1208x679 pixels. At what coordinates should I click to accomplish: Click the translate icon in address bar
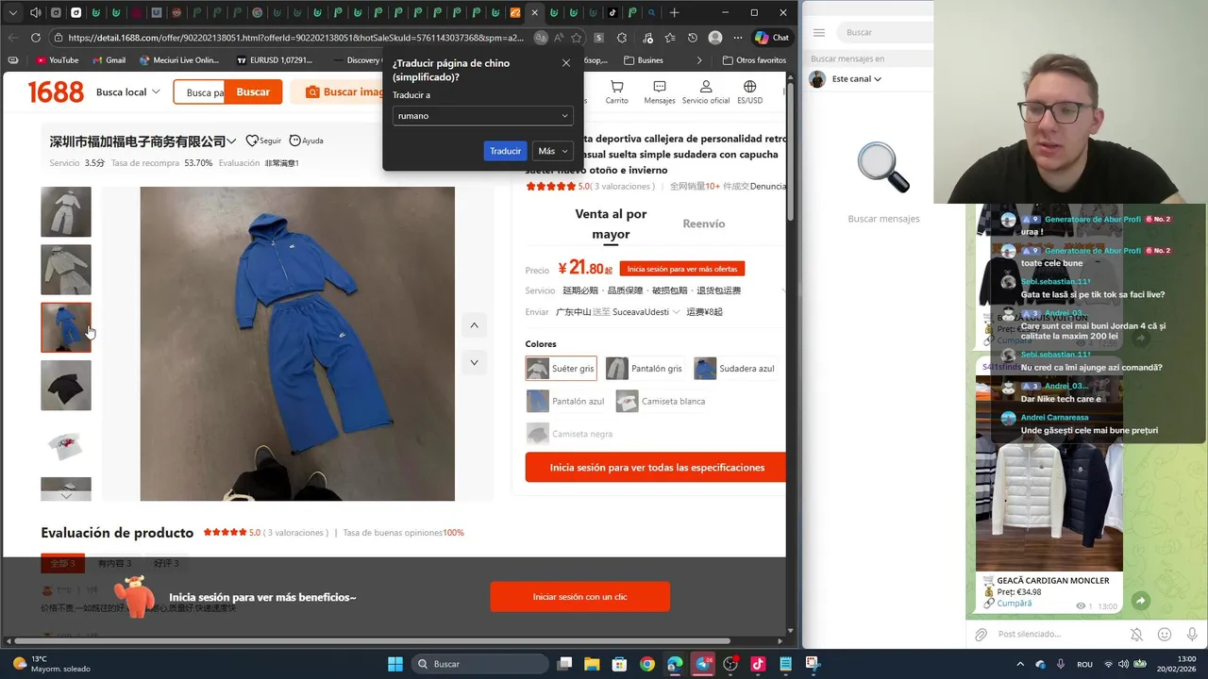point(541,38)
